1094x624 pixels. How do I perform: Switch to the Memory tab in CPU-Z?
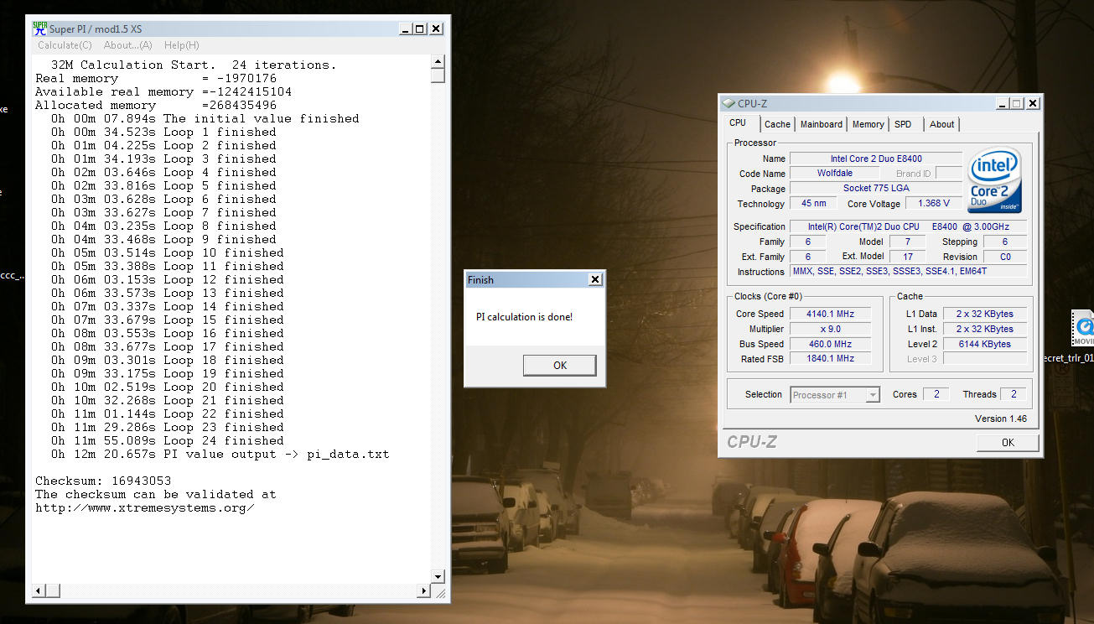pyautogui.click(x=868, y=124)
